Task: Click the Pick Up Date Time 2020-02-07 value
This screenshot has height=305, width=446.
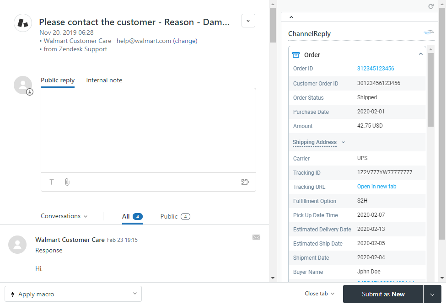Action: (371, 215)
